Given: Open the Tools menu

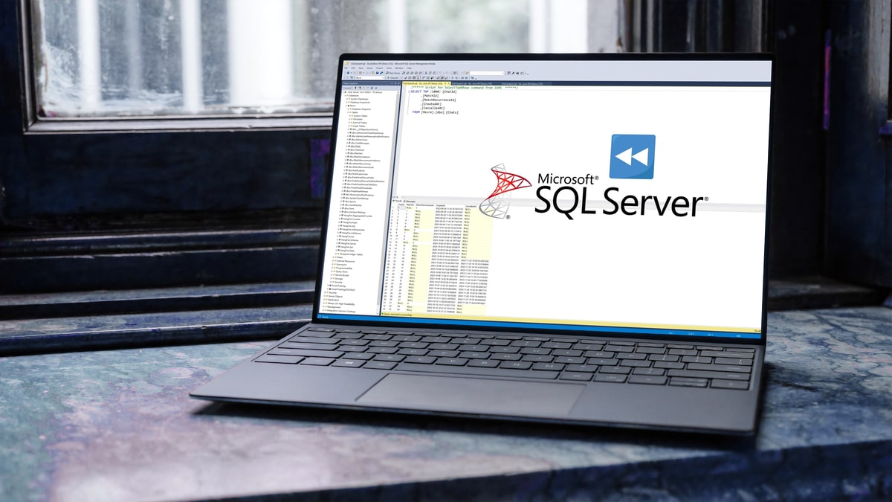Looking at the screenshot, I should pyautogui.click(x=389, y=68).
